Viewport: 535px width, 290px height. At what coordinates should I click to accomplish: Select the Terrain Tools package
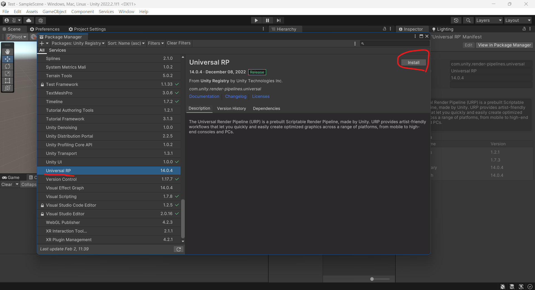click(109, 76)
